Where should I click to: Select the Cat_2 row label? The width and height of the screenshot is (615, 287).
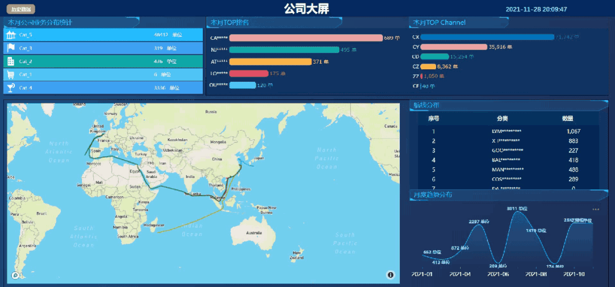[26, 61]
